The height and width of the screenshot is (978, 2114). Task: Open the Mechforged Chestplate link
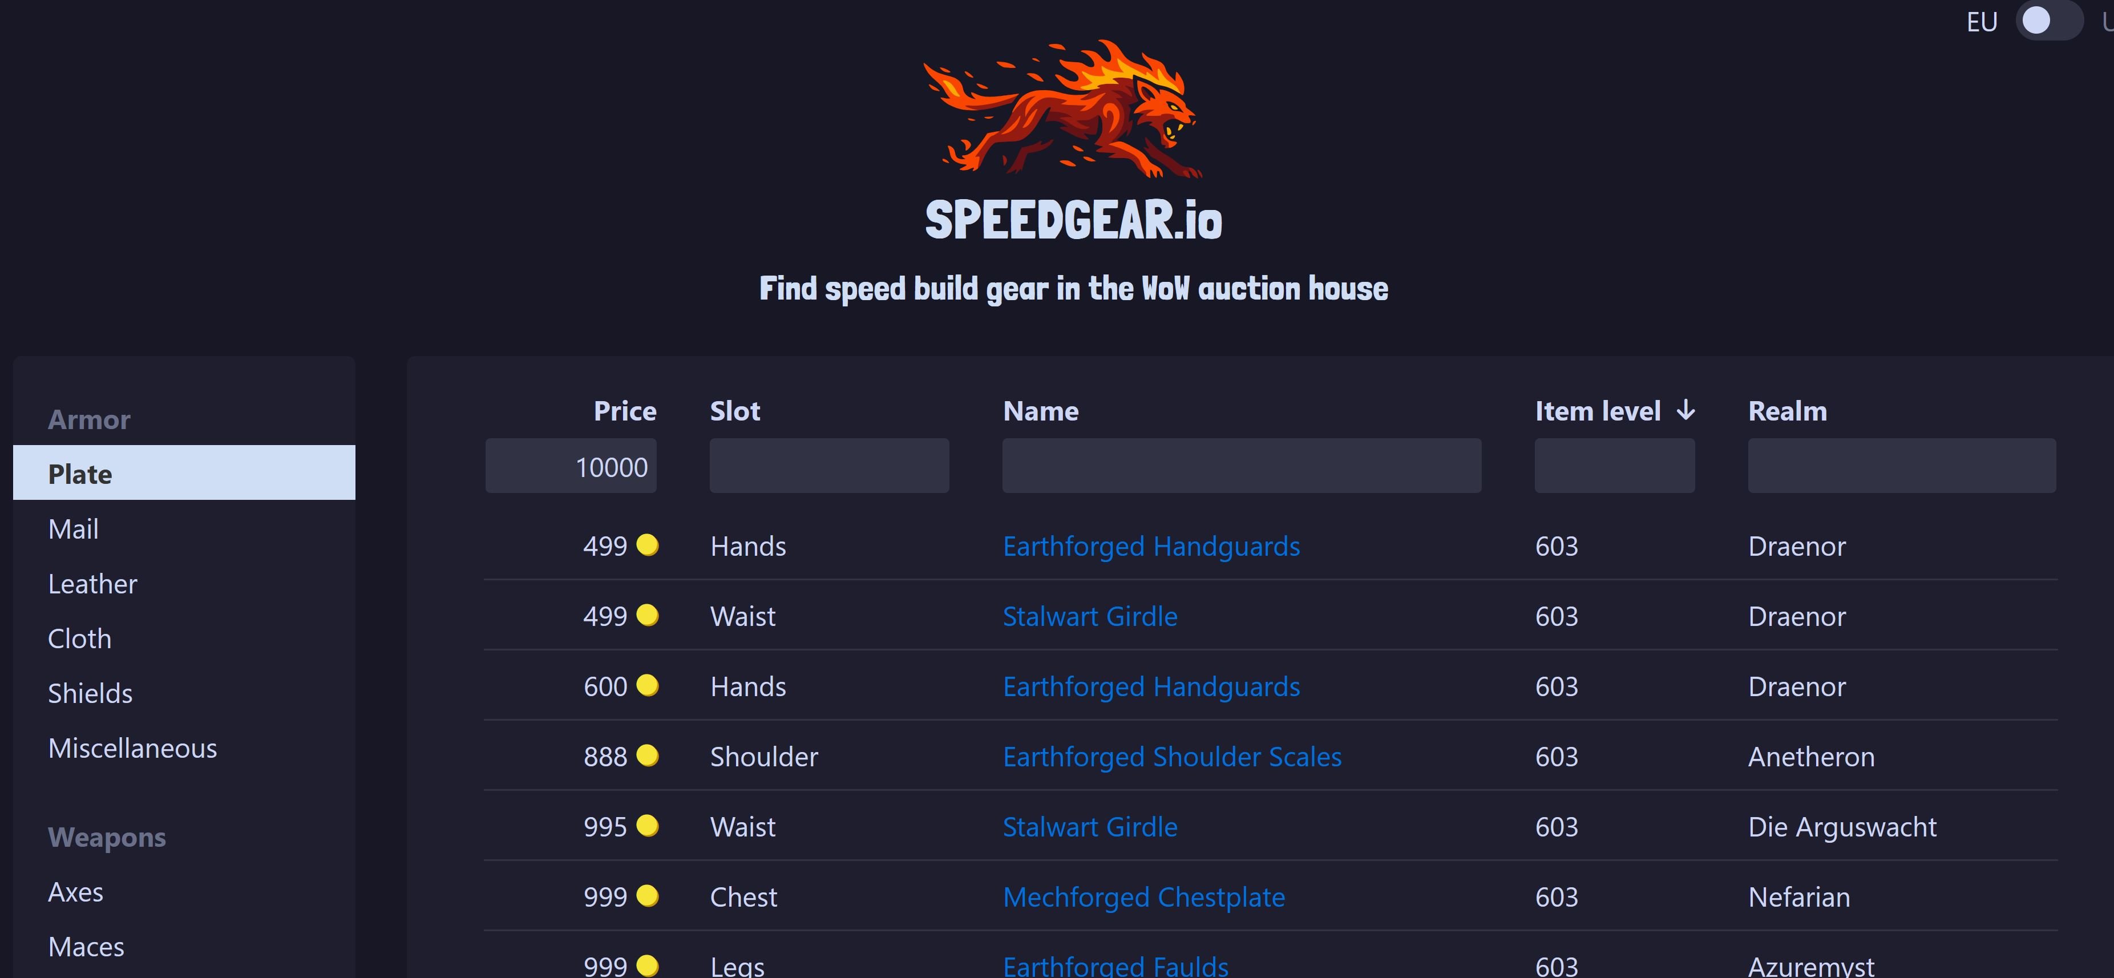click(x=1144, y=897)
